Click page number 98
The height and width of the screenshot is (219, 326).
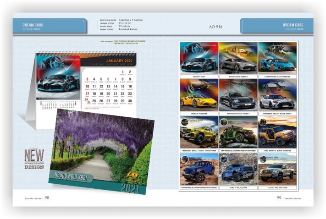click(47, 198)
